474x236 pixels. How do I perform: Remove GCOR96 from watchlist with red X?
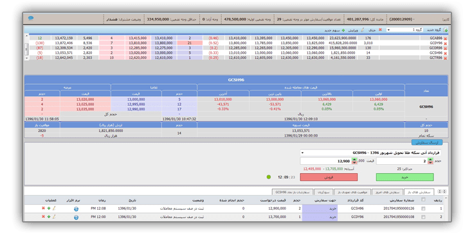coord(445,49)
